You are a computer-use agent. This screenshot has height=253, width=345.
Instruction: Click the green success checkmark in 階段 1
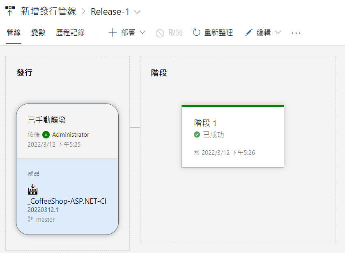(197, 135)
